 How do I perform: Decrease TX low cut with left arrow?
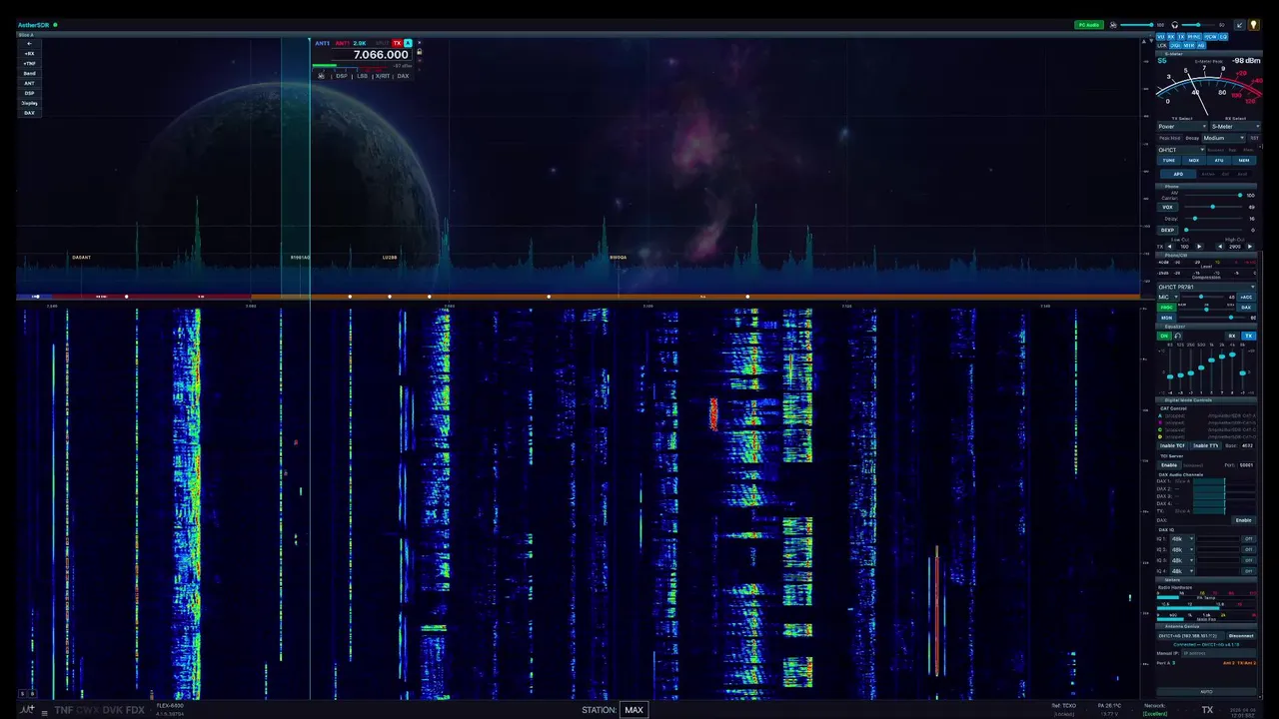click(1170, 247)
